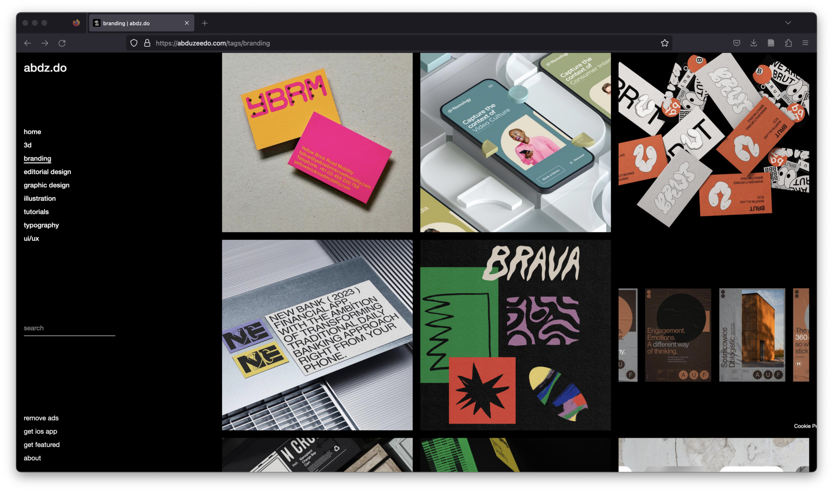Open the dark signage branding post thumbnail

coord(317,455)
